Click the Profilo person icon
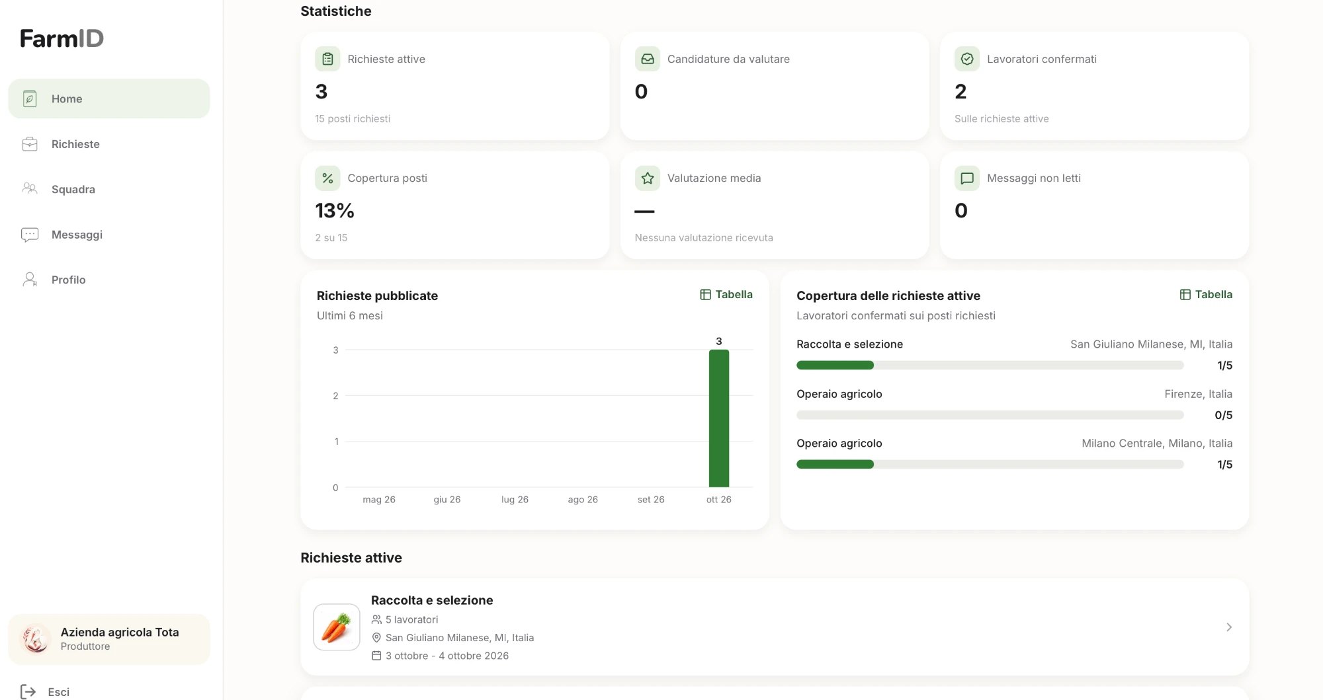1323x700 pixels. click(x=30, y=280)
